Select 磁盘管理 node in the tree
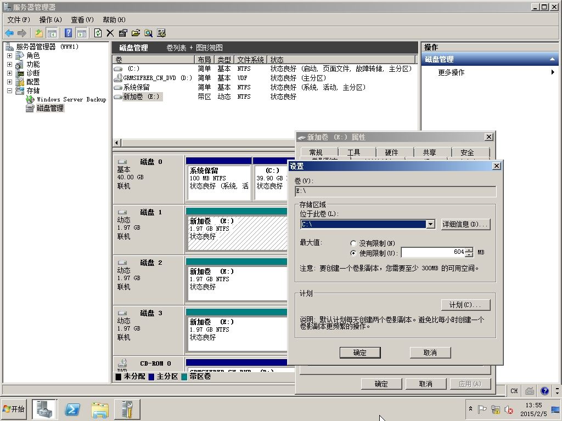 [50, 108]
